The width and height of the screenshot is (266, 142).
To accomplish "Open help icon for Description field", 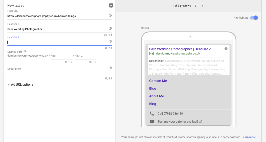I will pyautogui.click(x=110, y=68).
